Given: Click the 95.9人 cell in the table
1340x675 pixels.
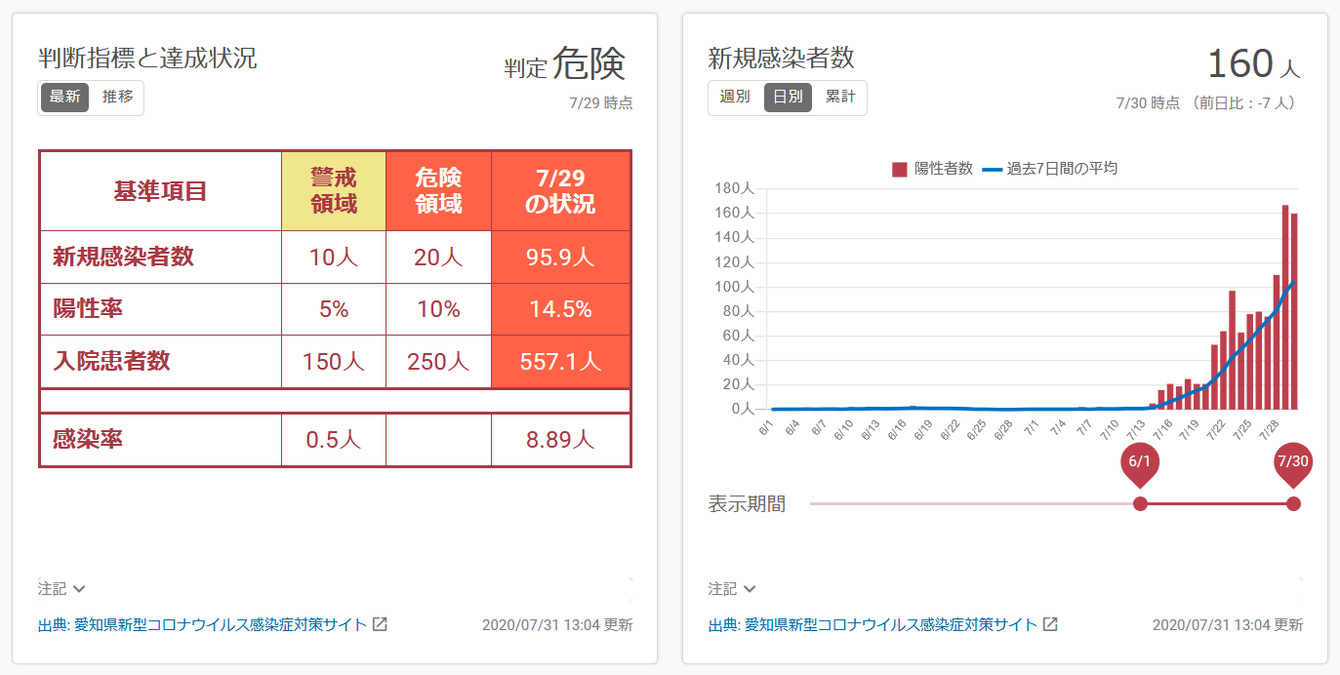Looking at the screenshot, I should coord(560,258).
